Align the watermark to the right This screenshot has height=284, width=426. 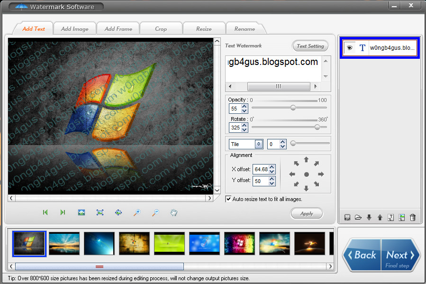[321, 174]
